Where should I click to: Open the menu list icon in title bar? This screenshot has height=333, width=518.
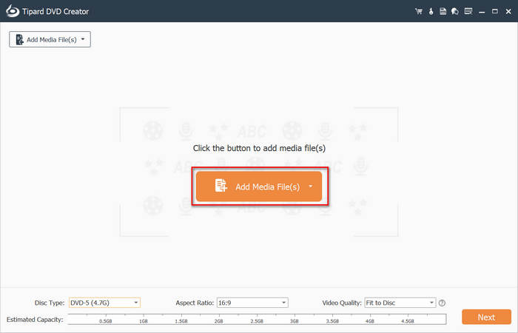tap(468, 12)
